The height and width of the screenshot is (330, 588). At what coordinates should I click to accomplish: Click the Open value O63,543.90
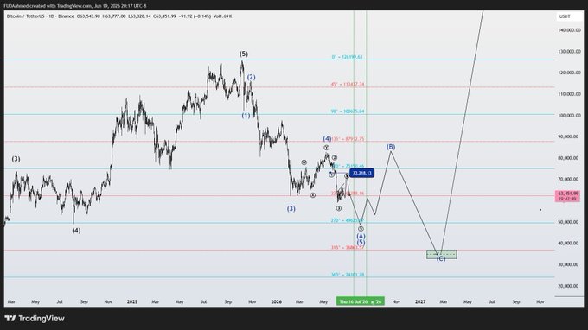click(88, 16)
